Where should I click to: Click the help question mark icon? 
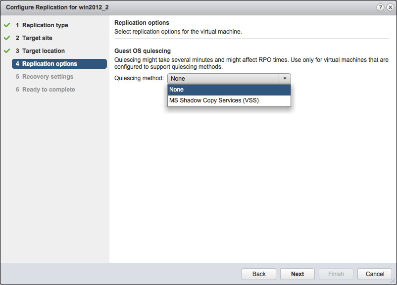(x=380, y=7)
